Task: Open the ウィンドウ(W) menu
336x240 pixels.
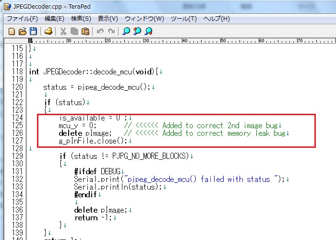Action: pos(144,19)
